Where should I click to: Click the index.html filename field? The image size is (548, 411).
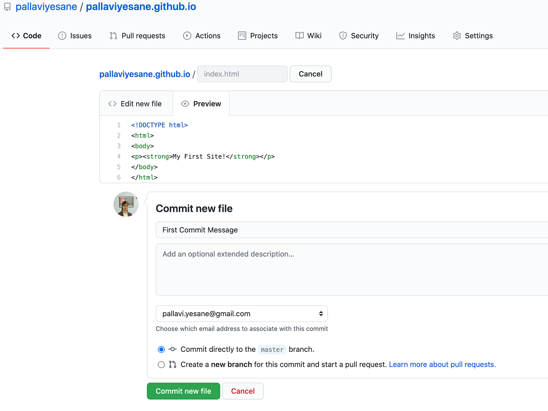coord(242,74)
